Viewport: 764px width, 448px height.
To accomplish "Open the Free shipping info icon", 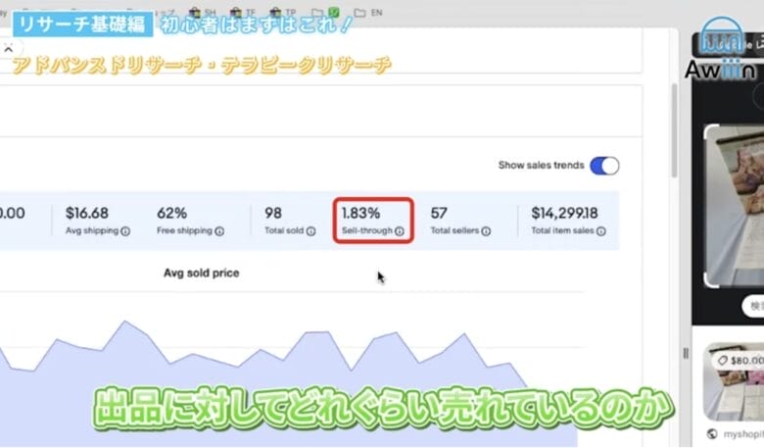I will pos(219,231).
